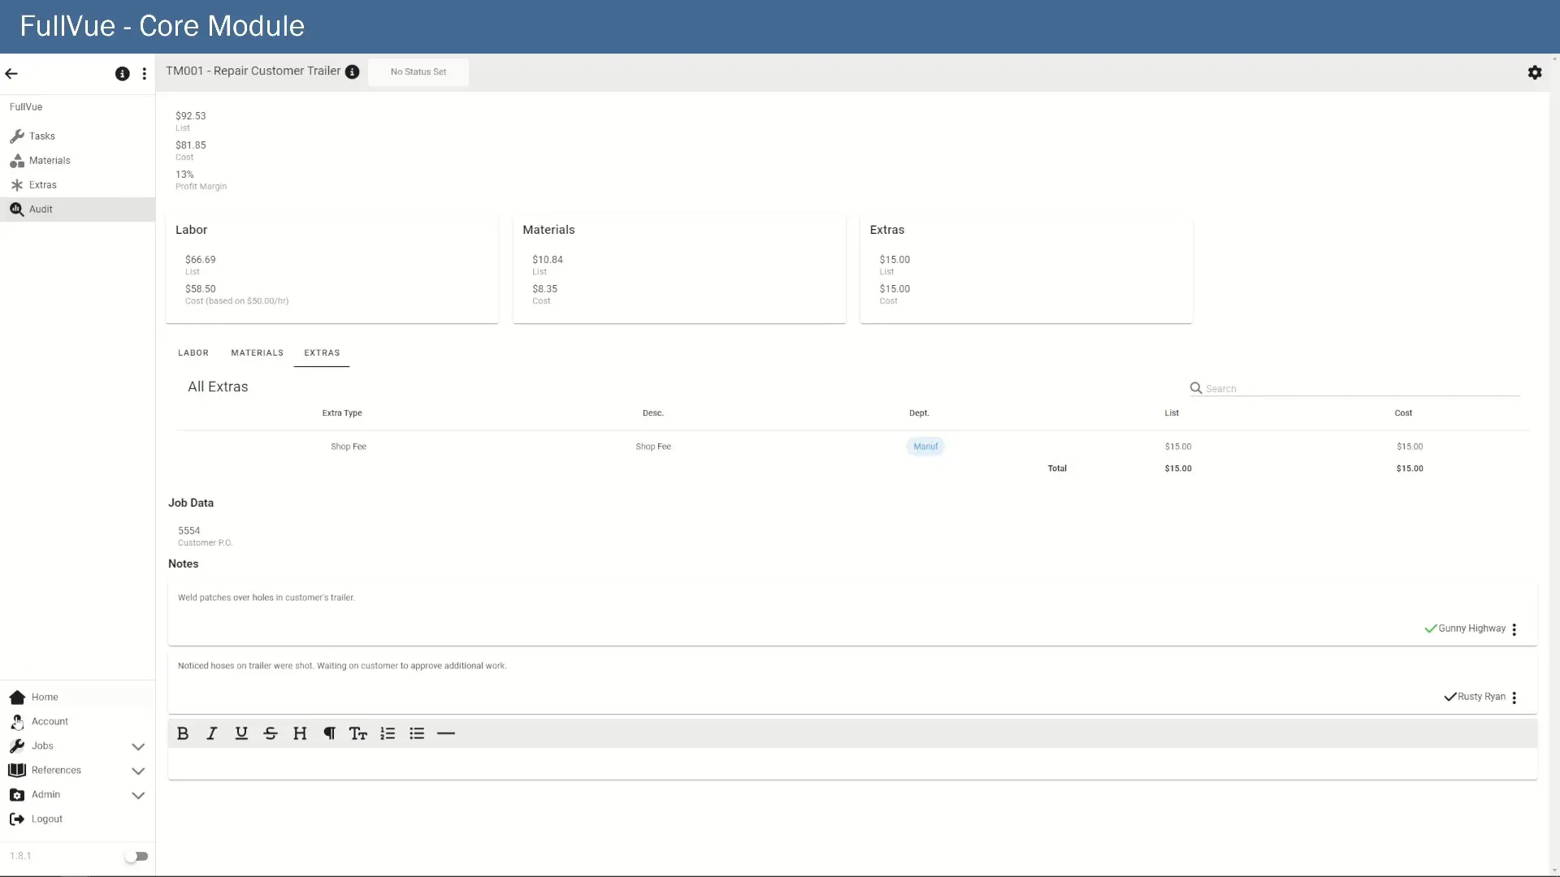Sort by Dept. column header

point(919,413)
